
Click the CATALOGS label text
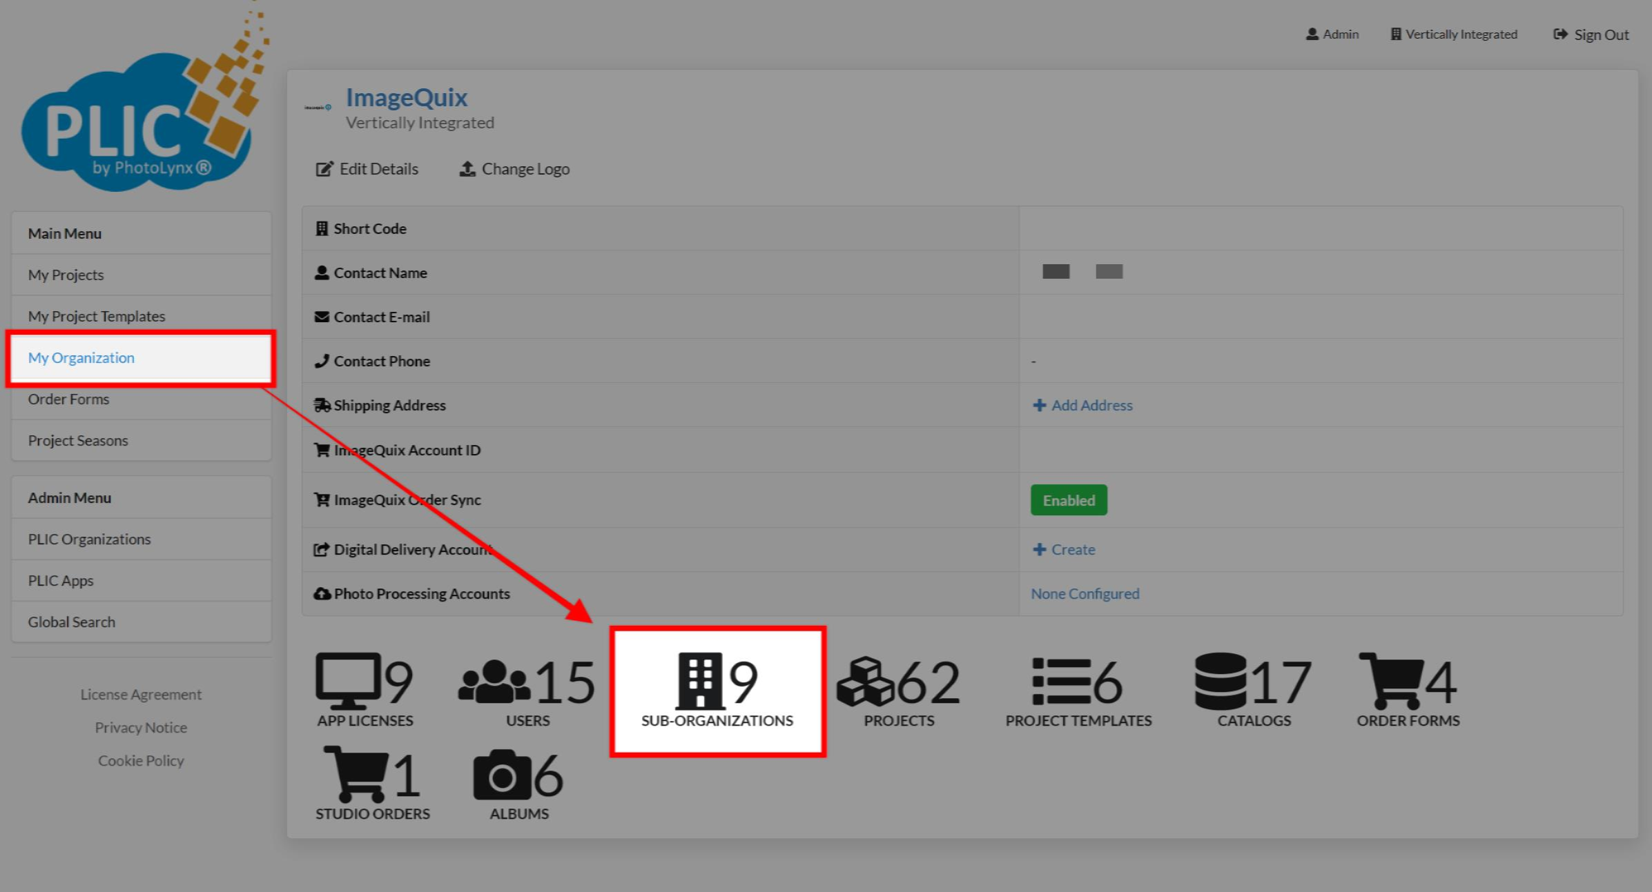(1254, 720)
